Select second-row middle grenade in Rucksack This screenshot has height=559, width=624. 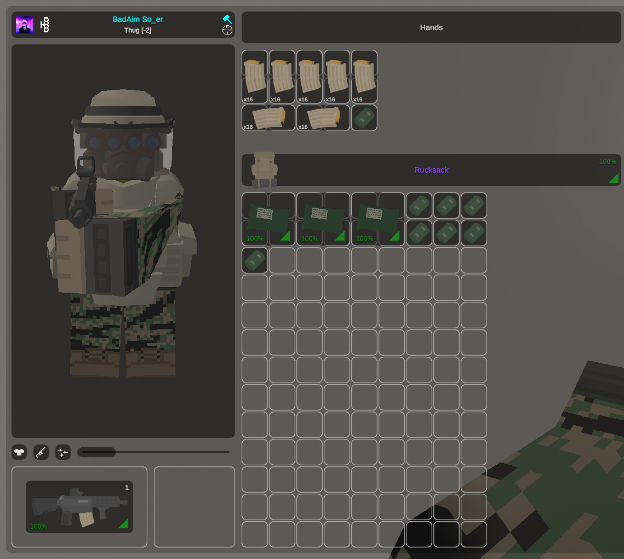pos(446,233)
